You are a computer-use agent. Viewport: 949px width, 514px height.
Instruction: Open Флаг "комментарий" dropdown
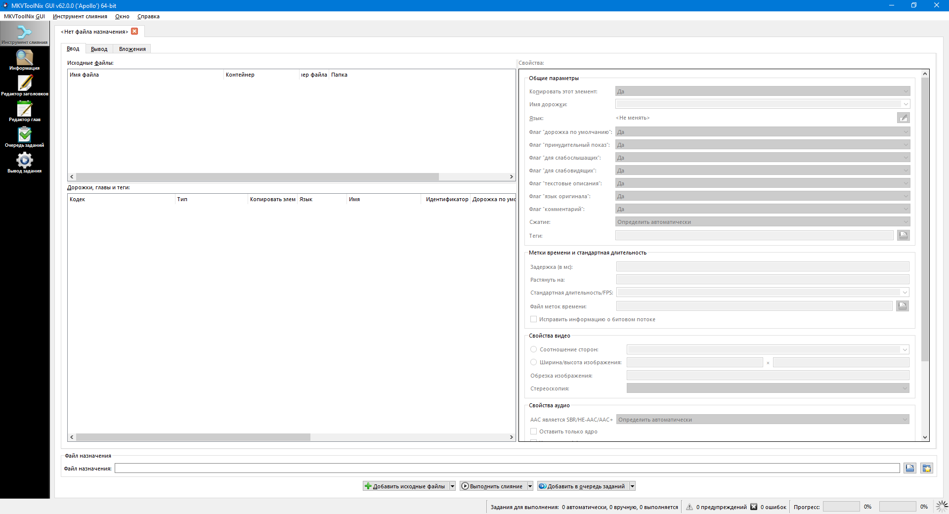tap(763, 209)
